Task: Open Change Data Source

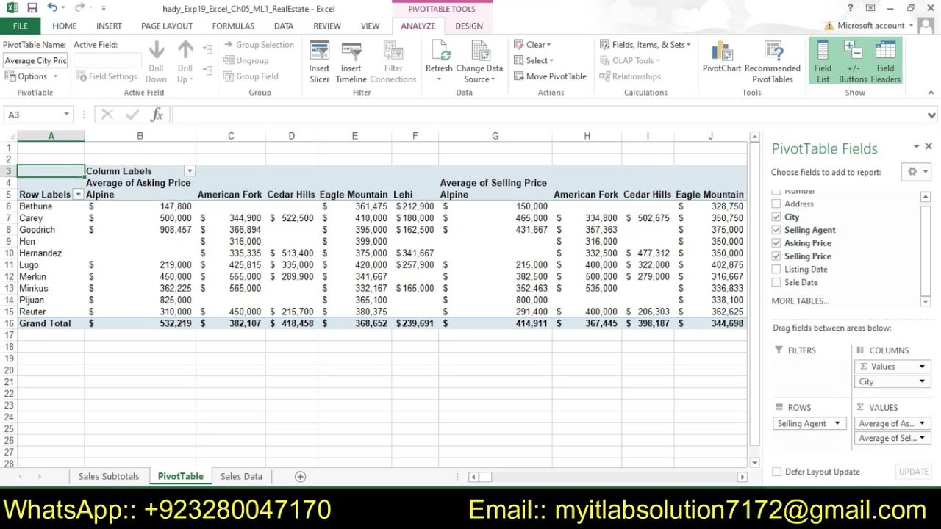Action: [479, 62]
